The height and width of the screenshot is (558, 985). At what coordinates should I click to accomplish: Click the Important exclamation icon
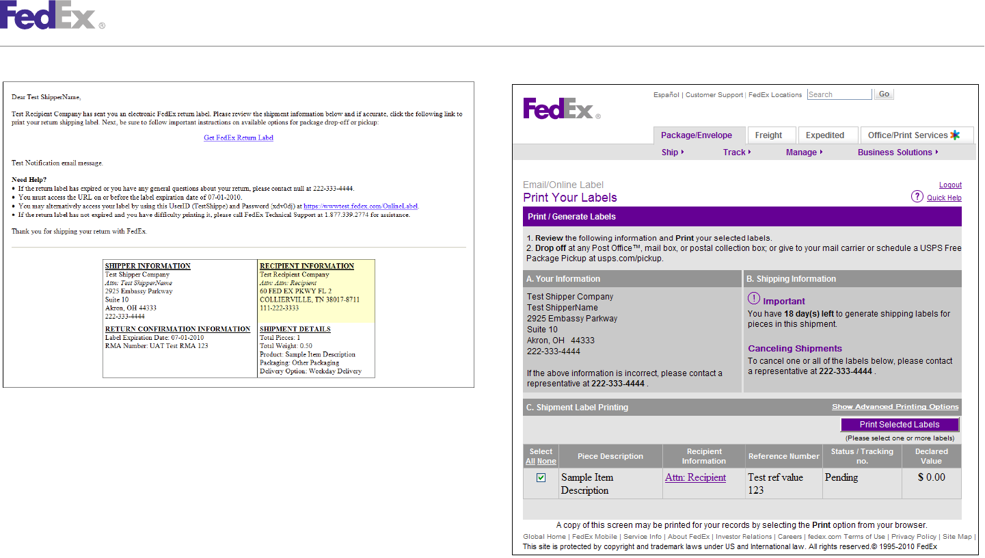point(754,299)
